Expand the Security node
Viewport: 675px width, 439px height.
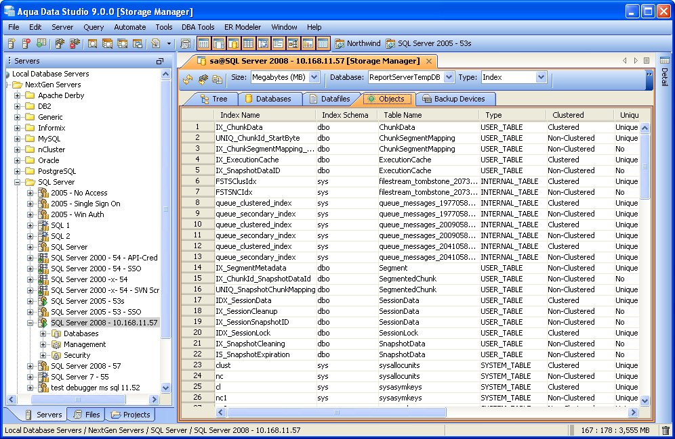click(43, 355)
